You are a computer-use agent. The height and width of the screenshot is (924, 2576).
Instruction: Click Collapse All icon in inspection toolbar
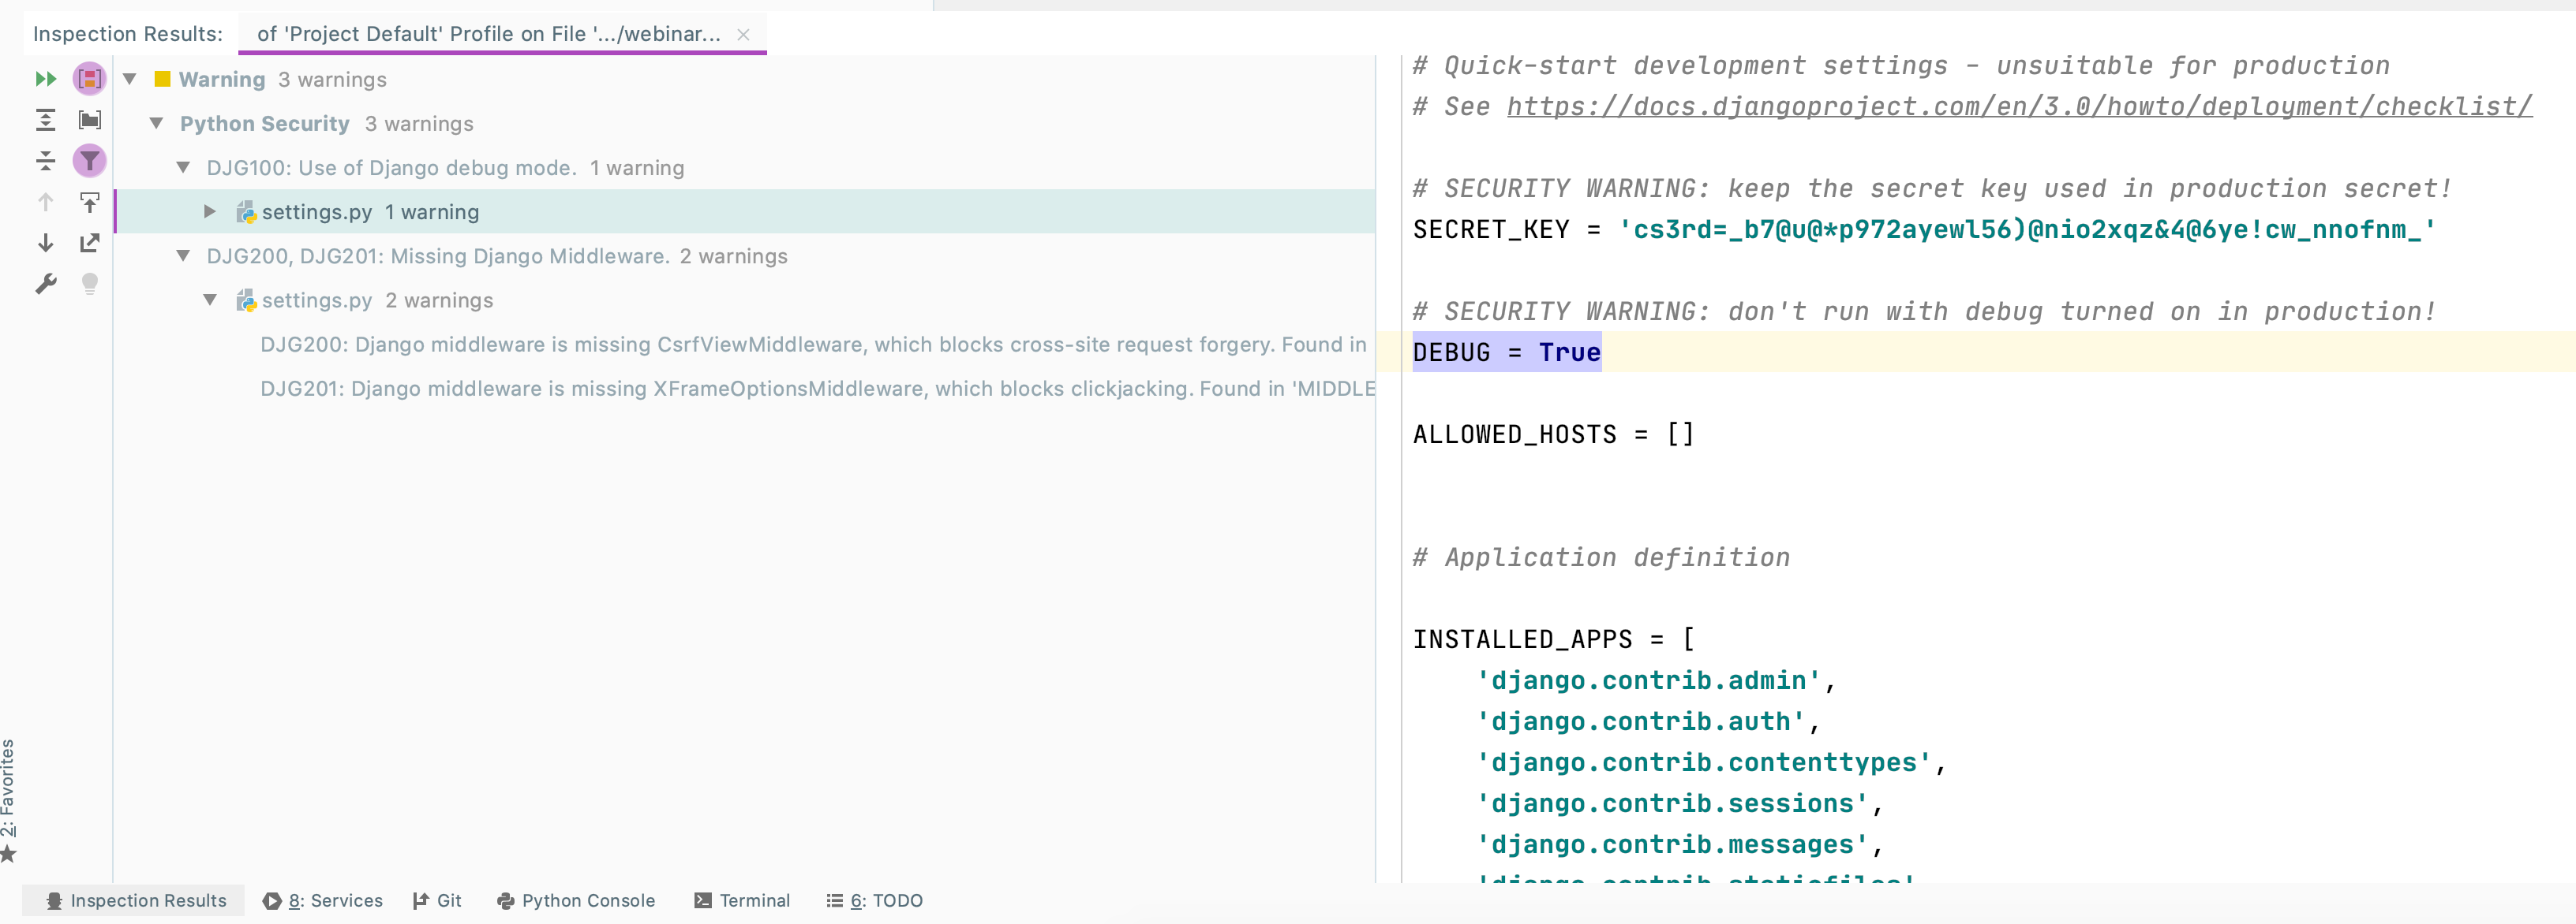(x=46, y=161)
